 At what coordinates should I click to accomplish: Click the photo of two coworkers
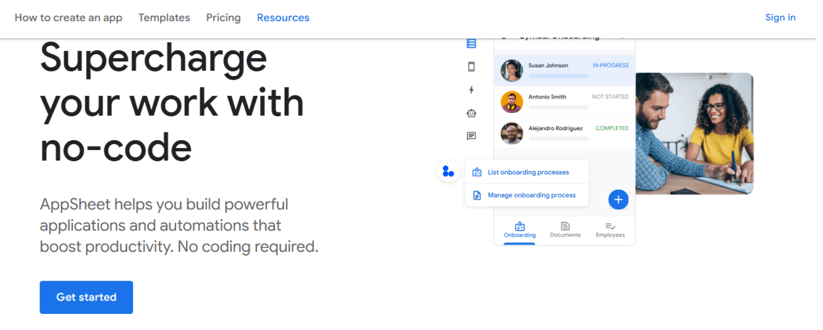(695, 134)
